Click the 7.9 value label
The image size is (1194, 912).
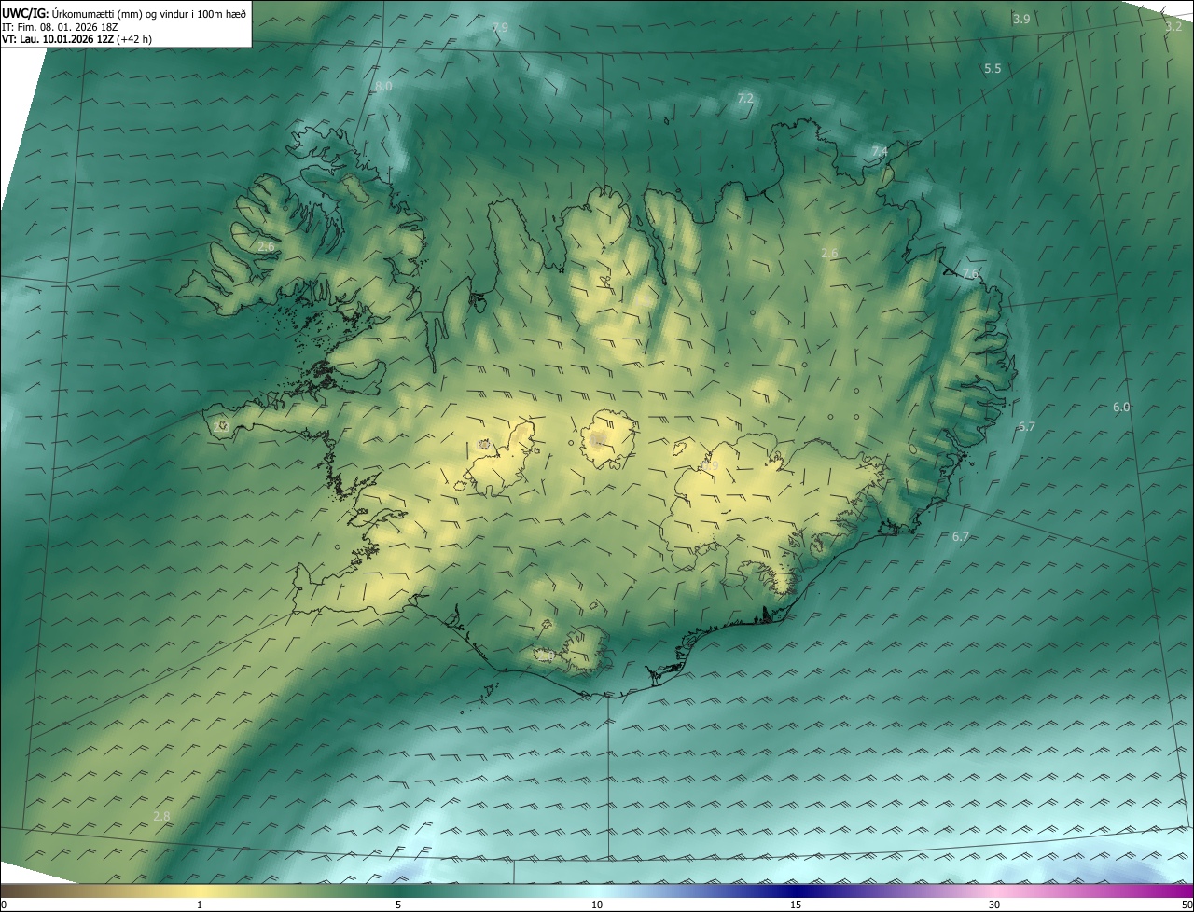[x=500, y=28]
